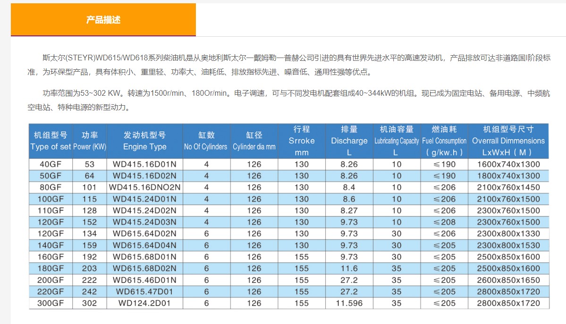Select the 300GF set type cell

(51, 303)
